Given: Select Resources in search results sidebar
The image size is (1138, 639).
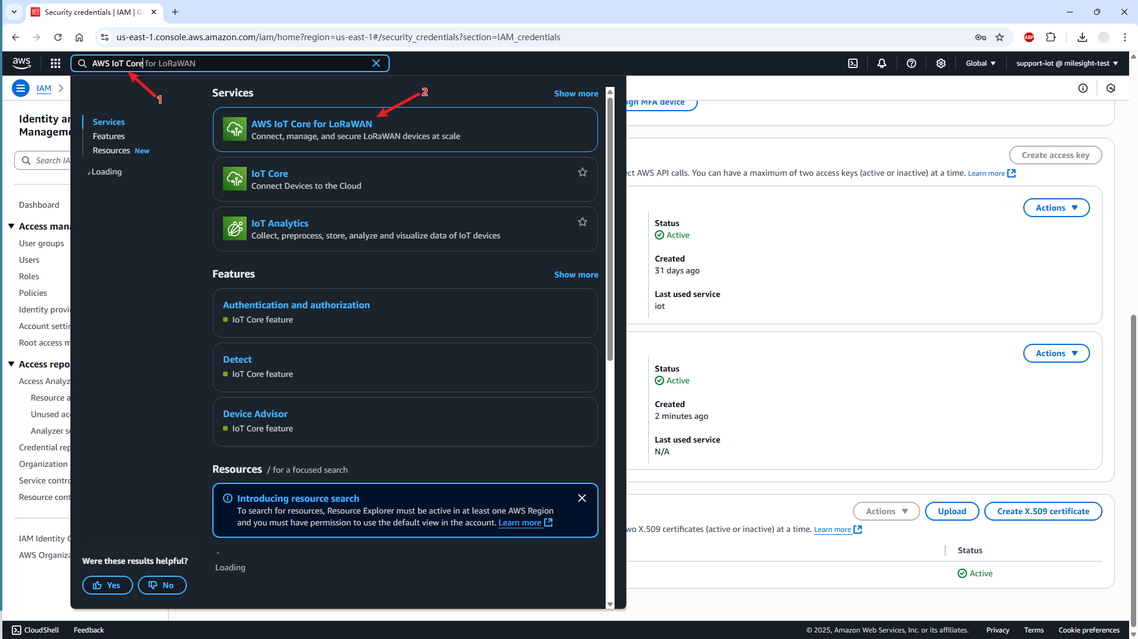Looking at the screenshot, I should pyautogui.click(x=111, y=151).
